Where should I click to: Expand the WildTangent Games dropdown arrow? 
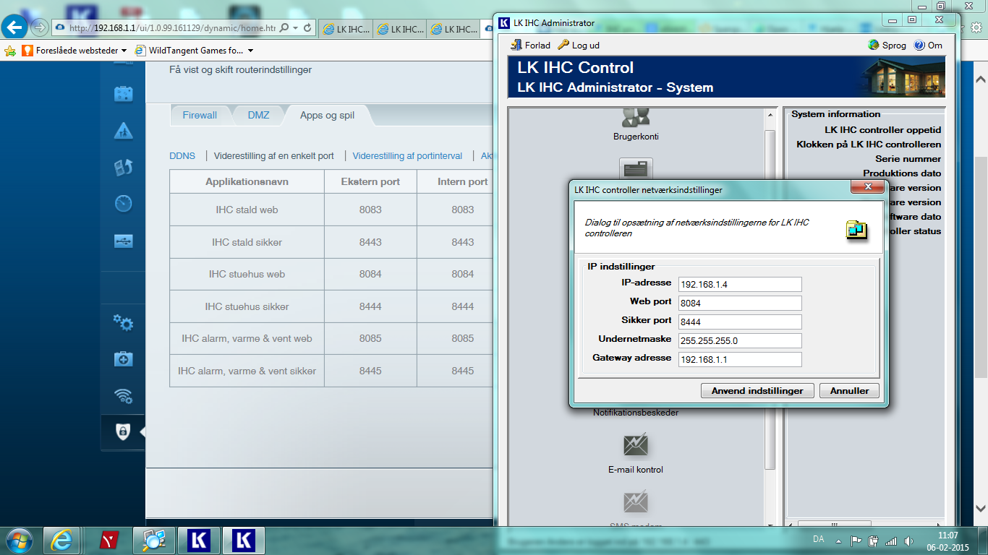[x=250, y=51]
